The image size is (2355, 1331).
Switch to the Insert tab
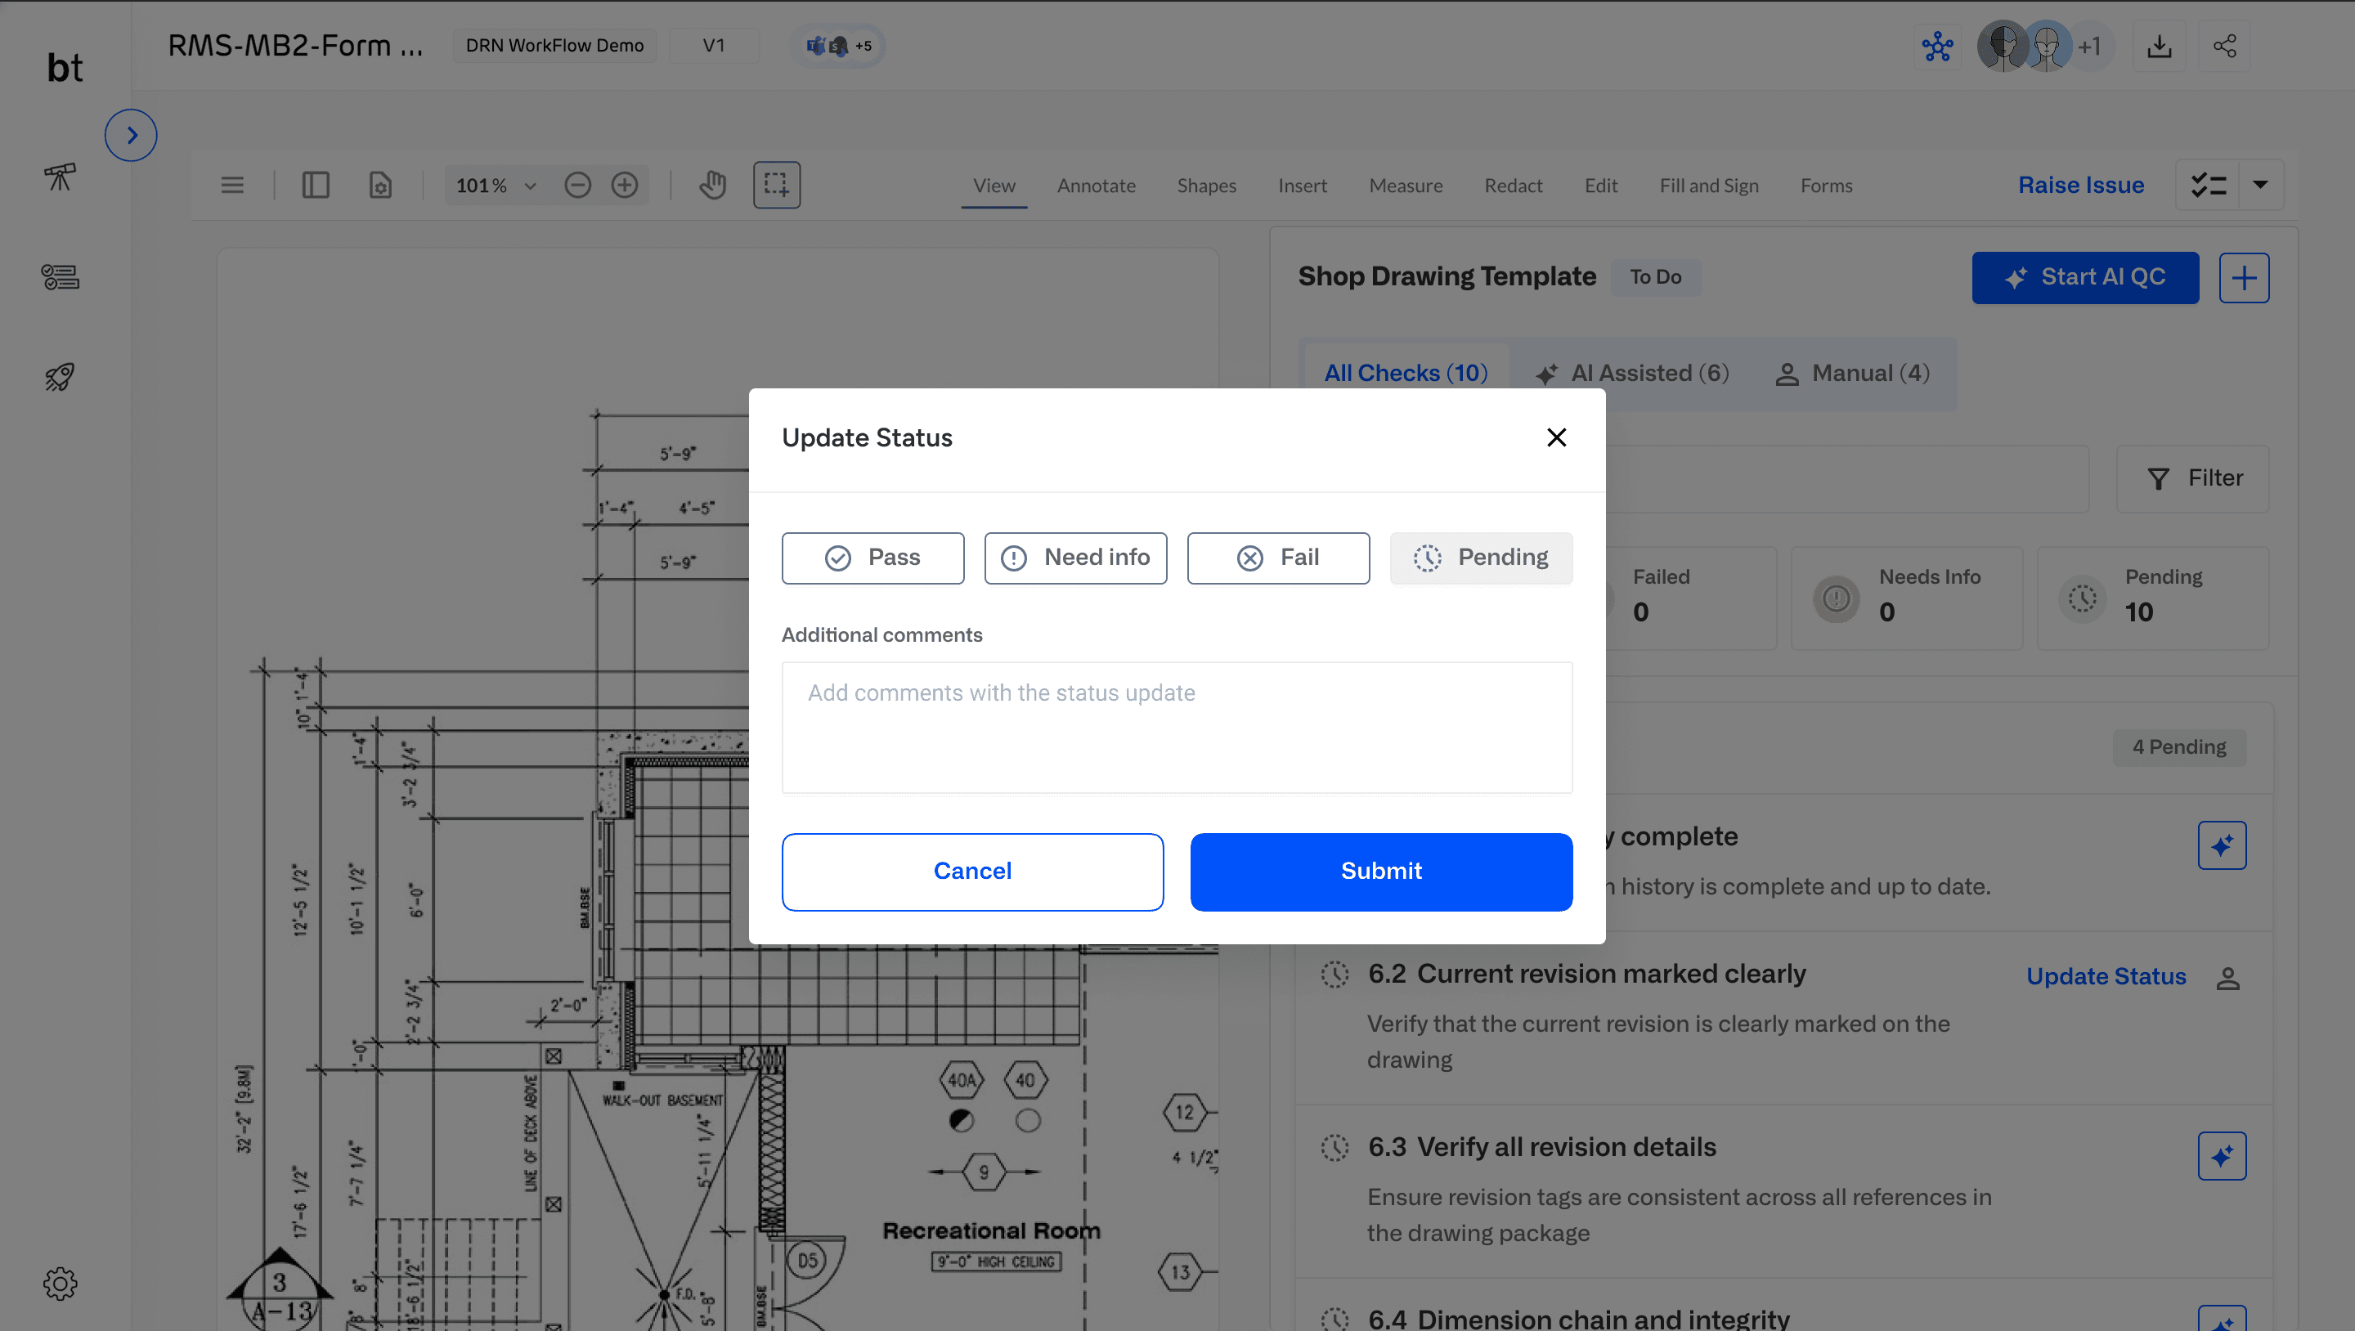click(1303, 186)
